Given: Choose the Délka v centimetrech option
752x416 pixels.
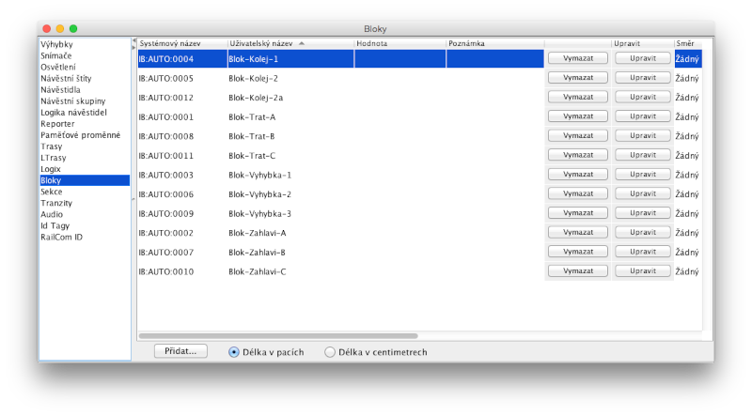Looking at the screenshot, I should pos(330,352).
